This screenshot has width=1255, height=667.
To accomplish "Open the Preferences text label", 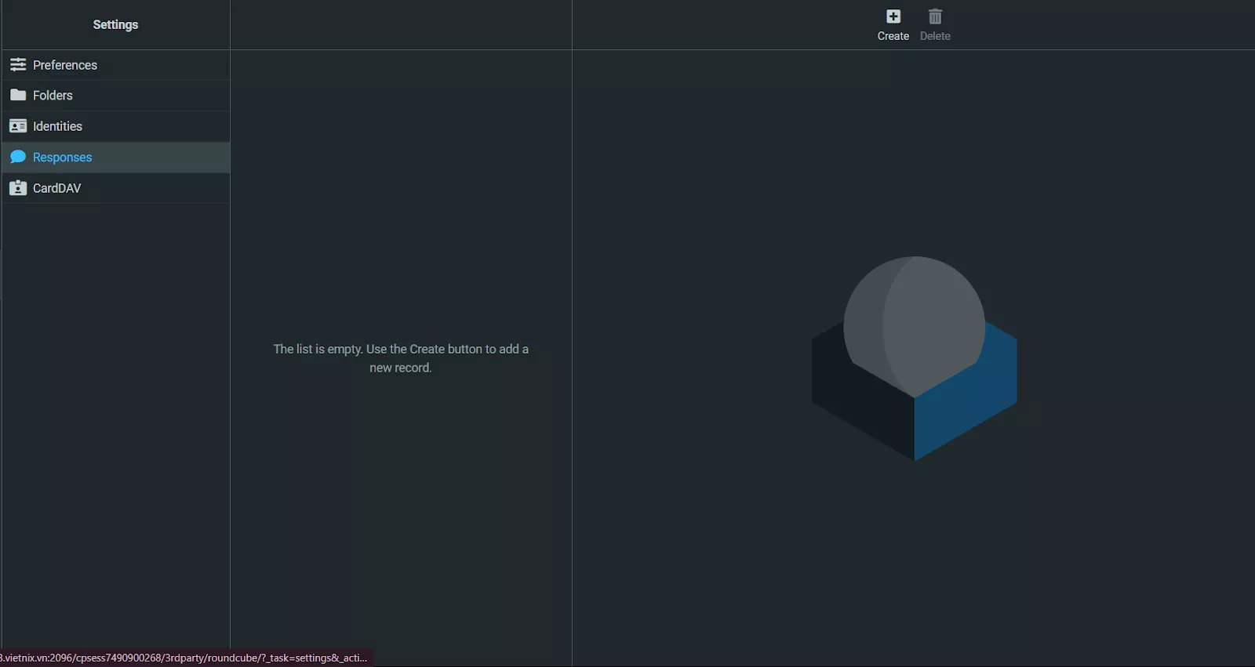I will [x=65, y=65].
